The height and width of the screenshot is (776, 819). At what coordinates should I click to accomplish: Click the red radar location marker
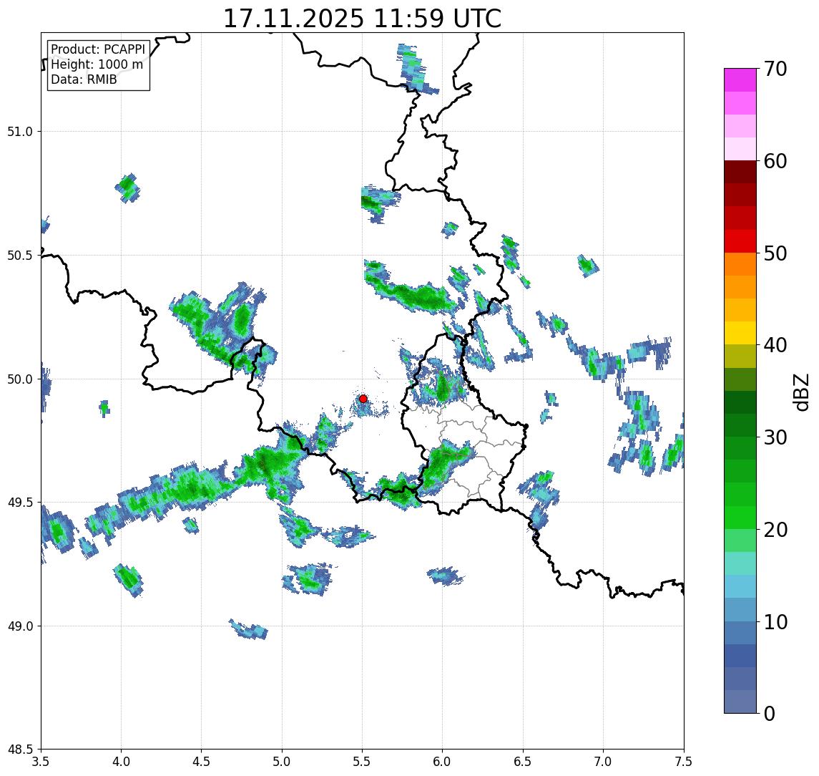point(363,399)
